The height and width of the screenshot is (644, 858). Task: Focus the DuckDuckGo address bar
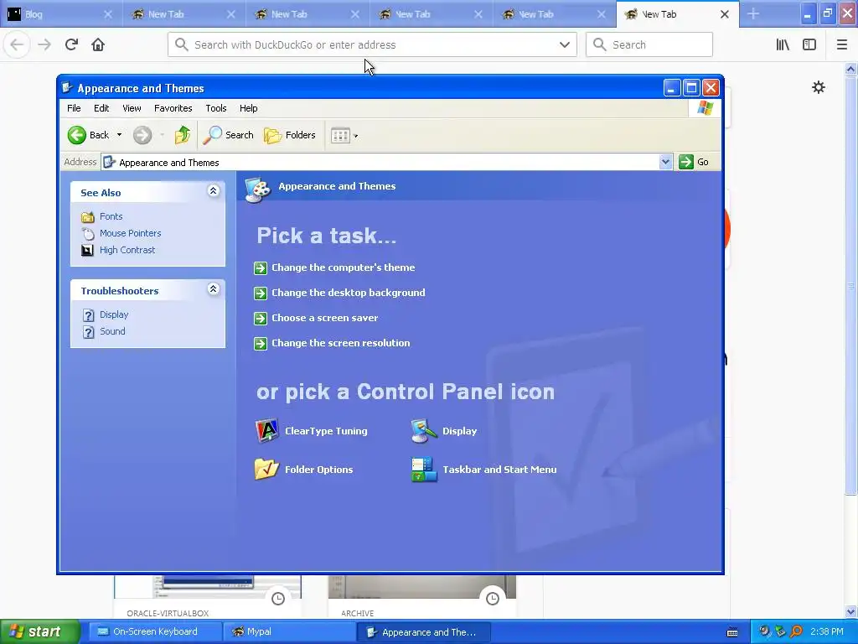click(x=372, y=44)
